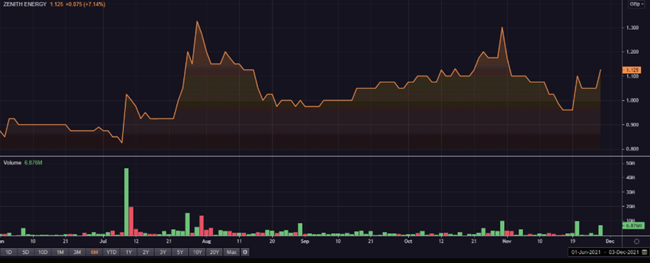Select the 10D time range
Image resolution: width=650 pixels, height=263 pixels.
click(43, 252)
